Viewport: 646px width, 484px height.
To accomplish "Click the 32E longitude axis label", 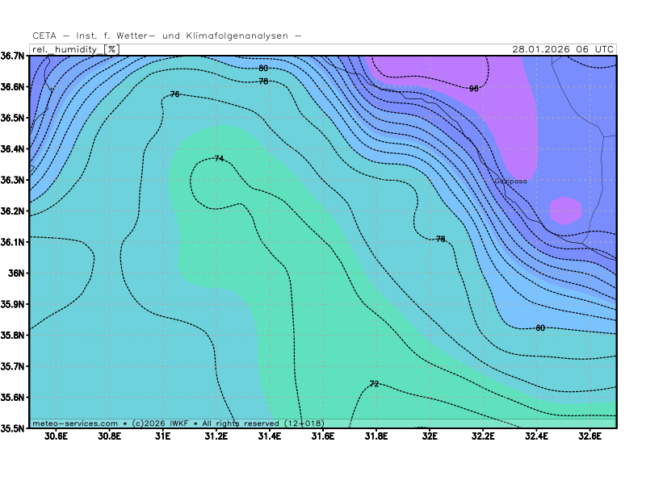I will [429, 436].
